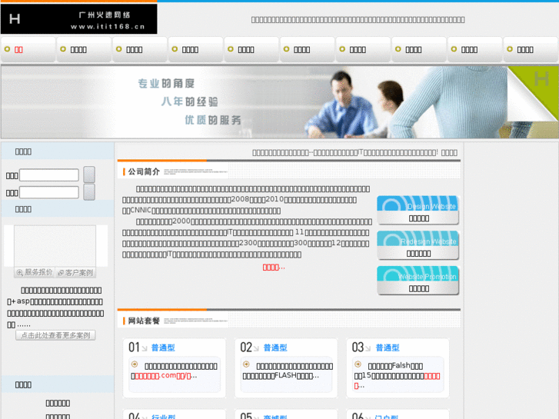The height and width of the screenshot is (419, 559).
Task: Click the label button under Design Website
Action: tap(418, 218)
